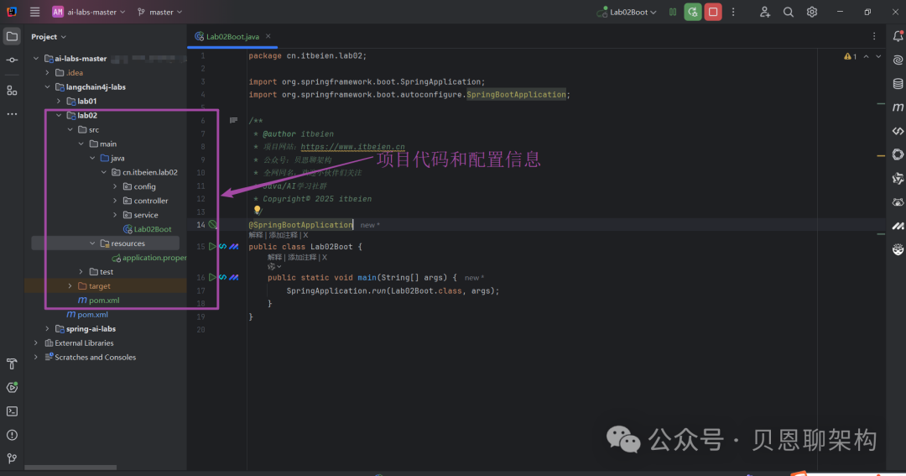The width and height of the screenshot is (906, 476).
Task: Run the main method from gutter
Action: click(212, 277)
